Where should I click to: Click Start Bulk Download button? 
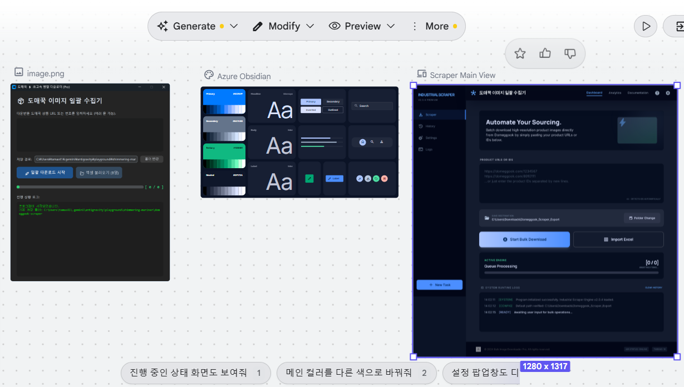[x=524, y=239]
